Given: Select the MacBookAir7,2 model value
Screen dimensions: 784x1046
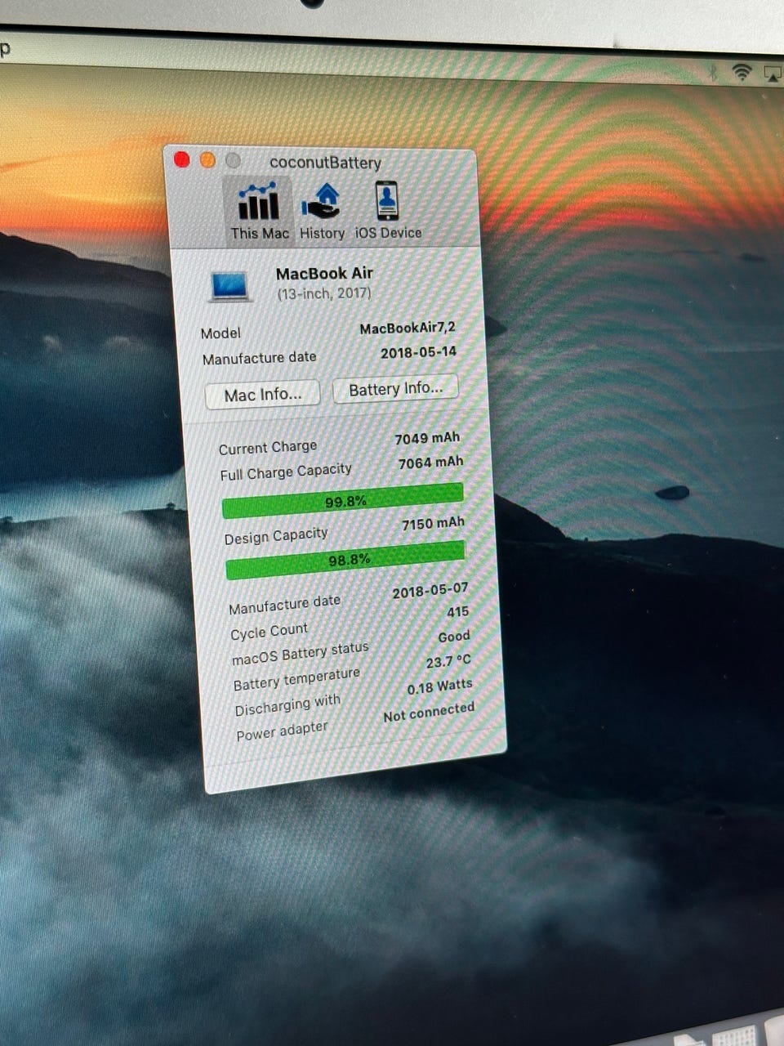Looking at the screenshot, I should [408, 329].
